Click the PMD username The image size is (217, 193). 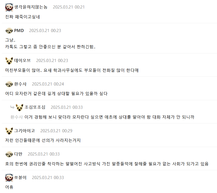pyautogui.click(x=19, y=30)
